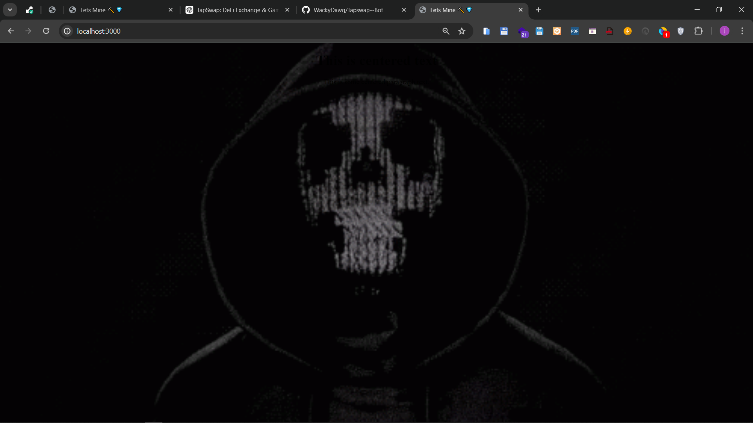The width and height of the screenshot is (753, 423).
Task: Click the orange download arrow extension
Action: [627, 31]
